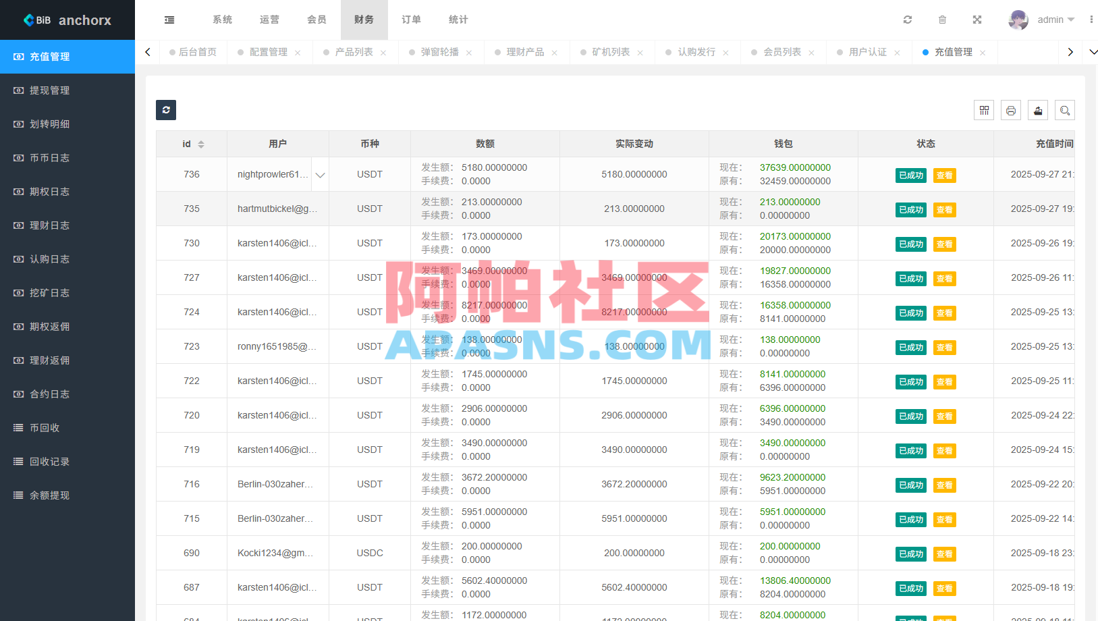This screenshot has height=621, width=1098.
Task: Open the admin user dropdown
Action: 1055,20
